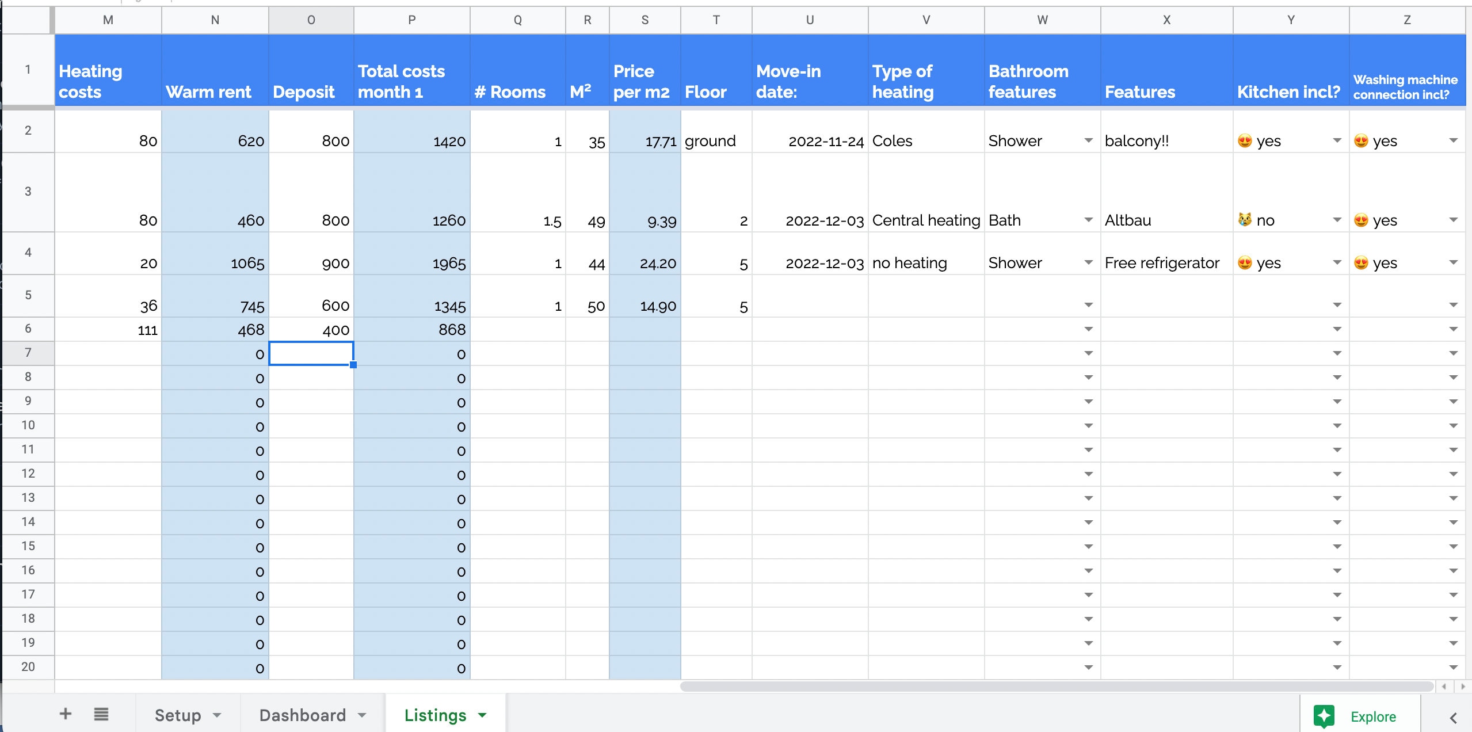Click the horizontal scroll left arrow
This screenshot has height=732, width=1472.
[1444, 687]
